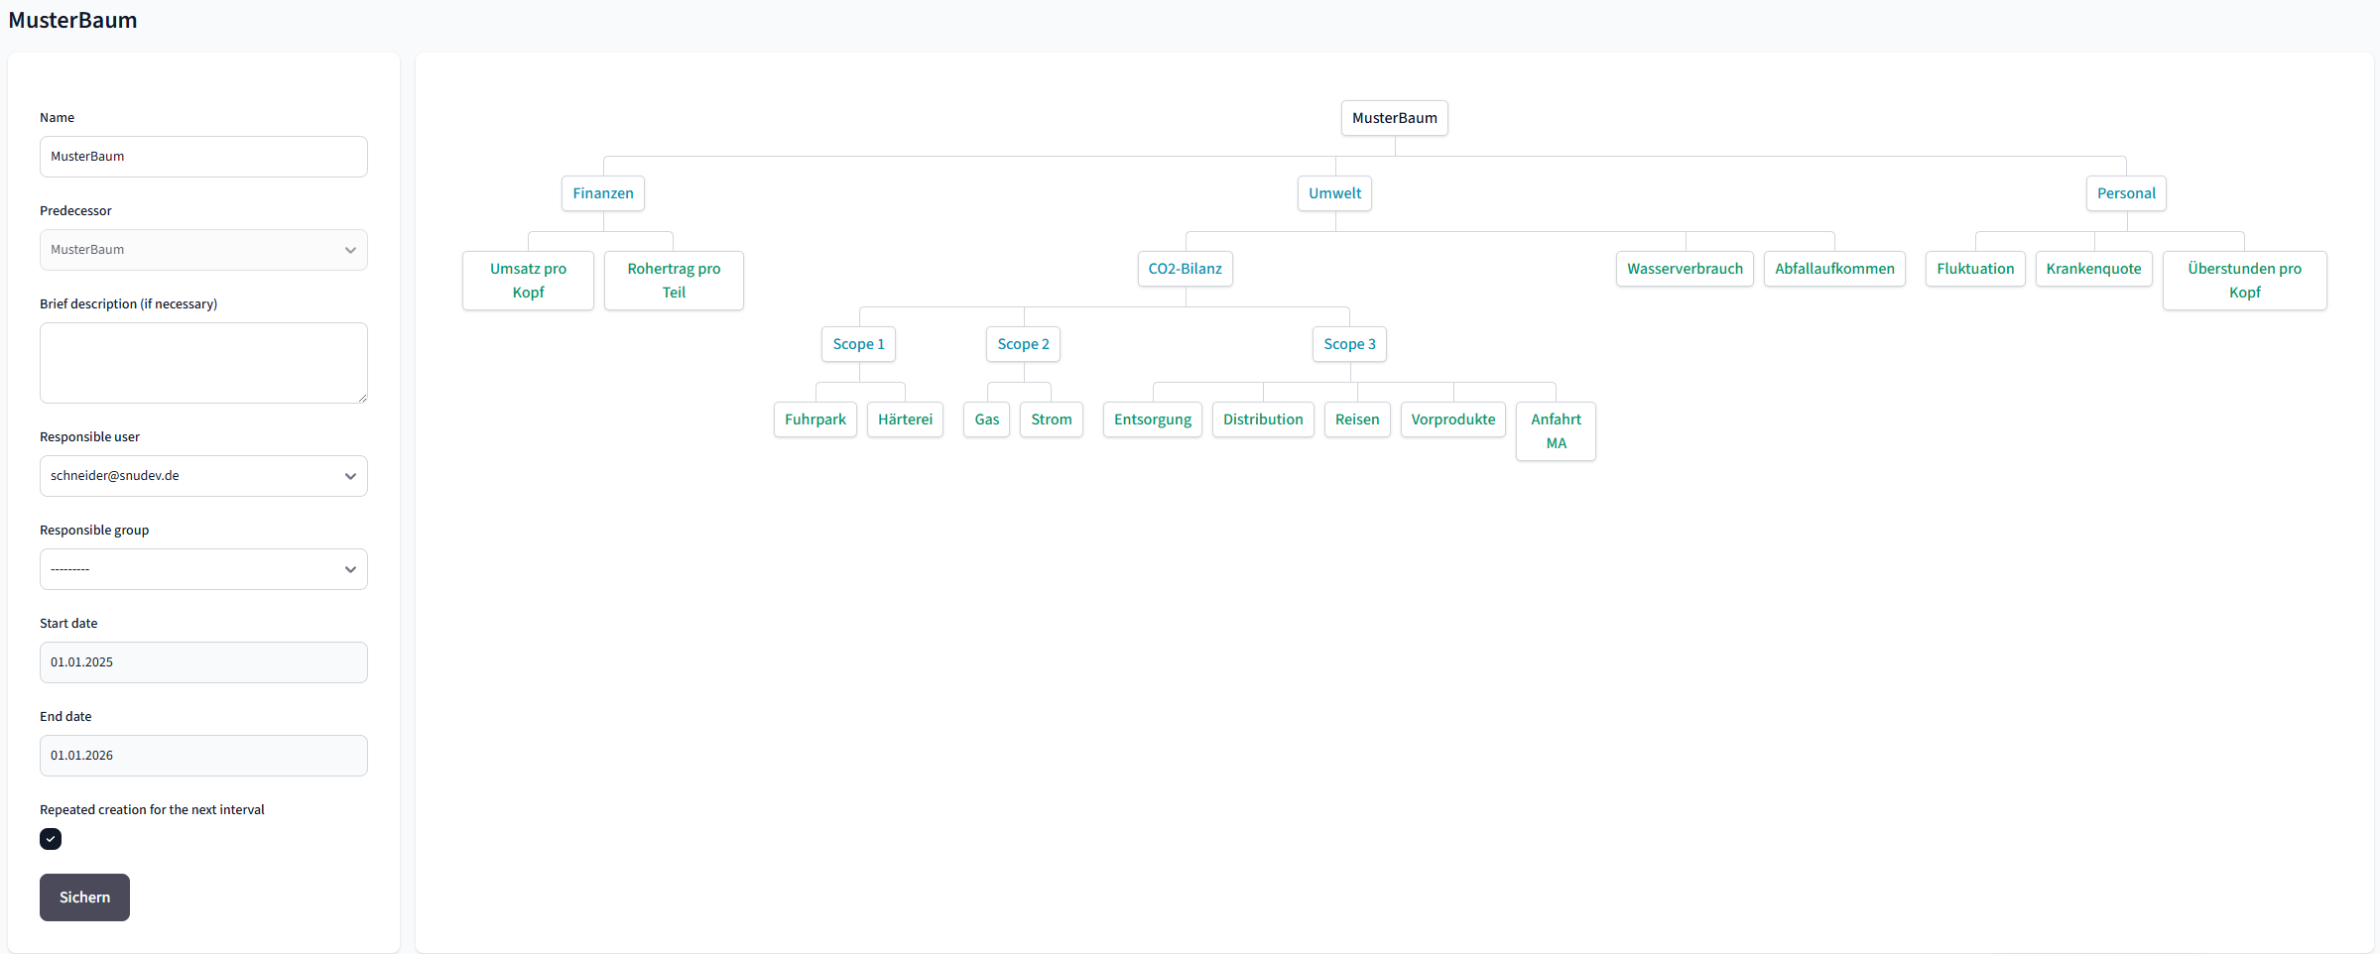2380x954 pixels.
Task: Expand the Responsible group dropdown
Action: [203, 569]
